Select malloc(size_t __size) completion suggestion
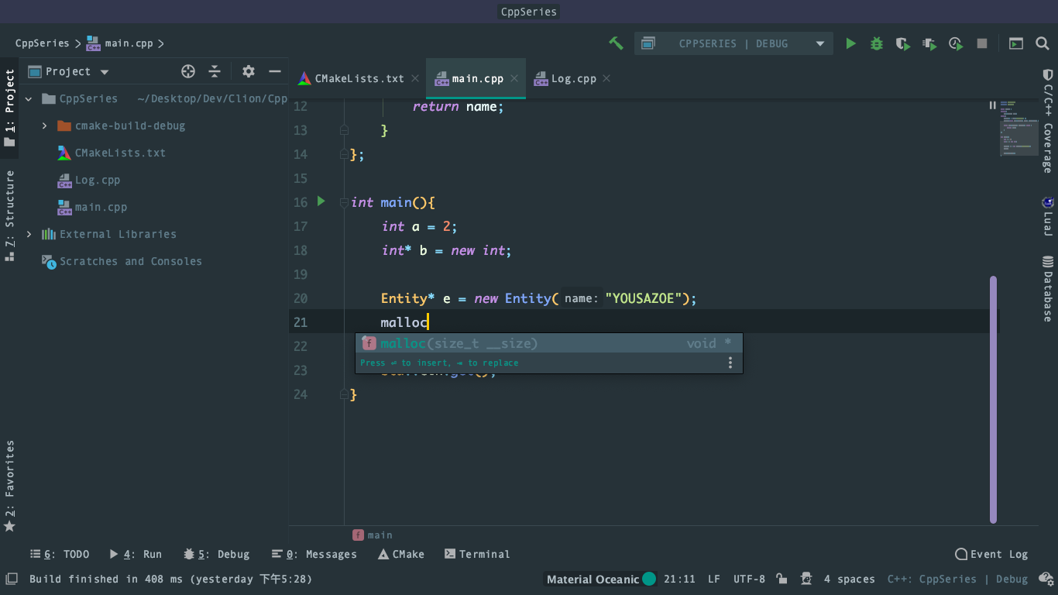 (549, 343)
